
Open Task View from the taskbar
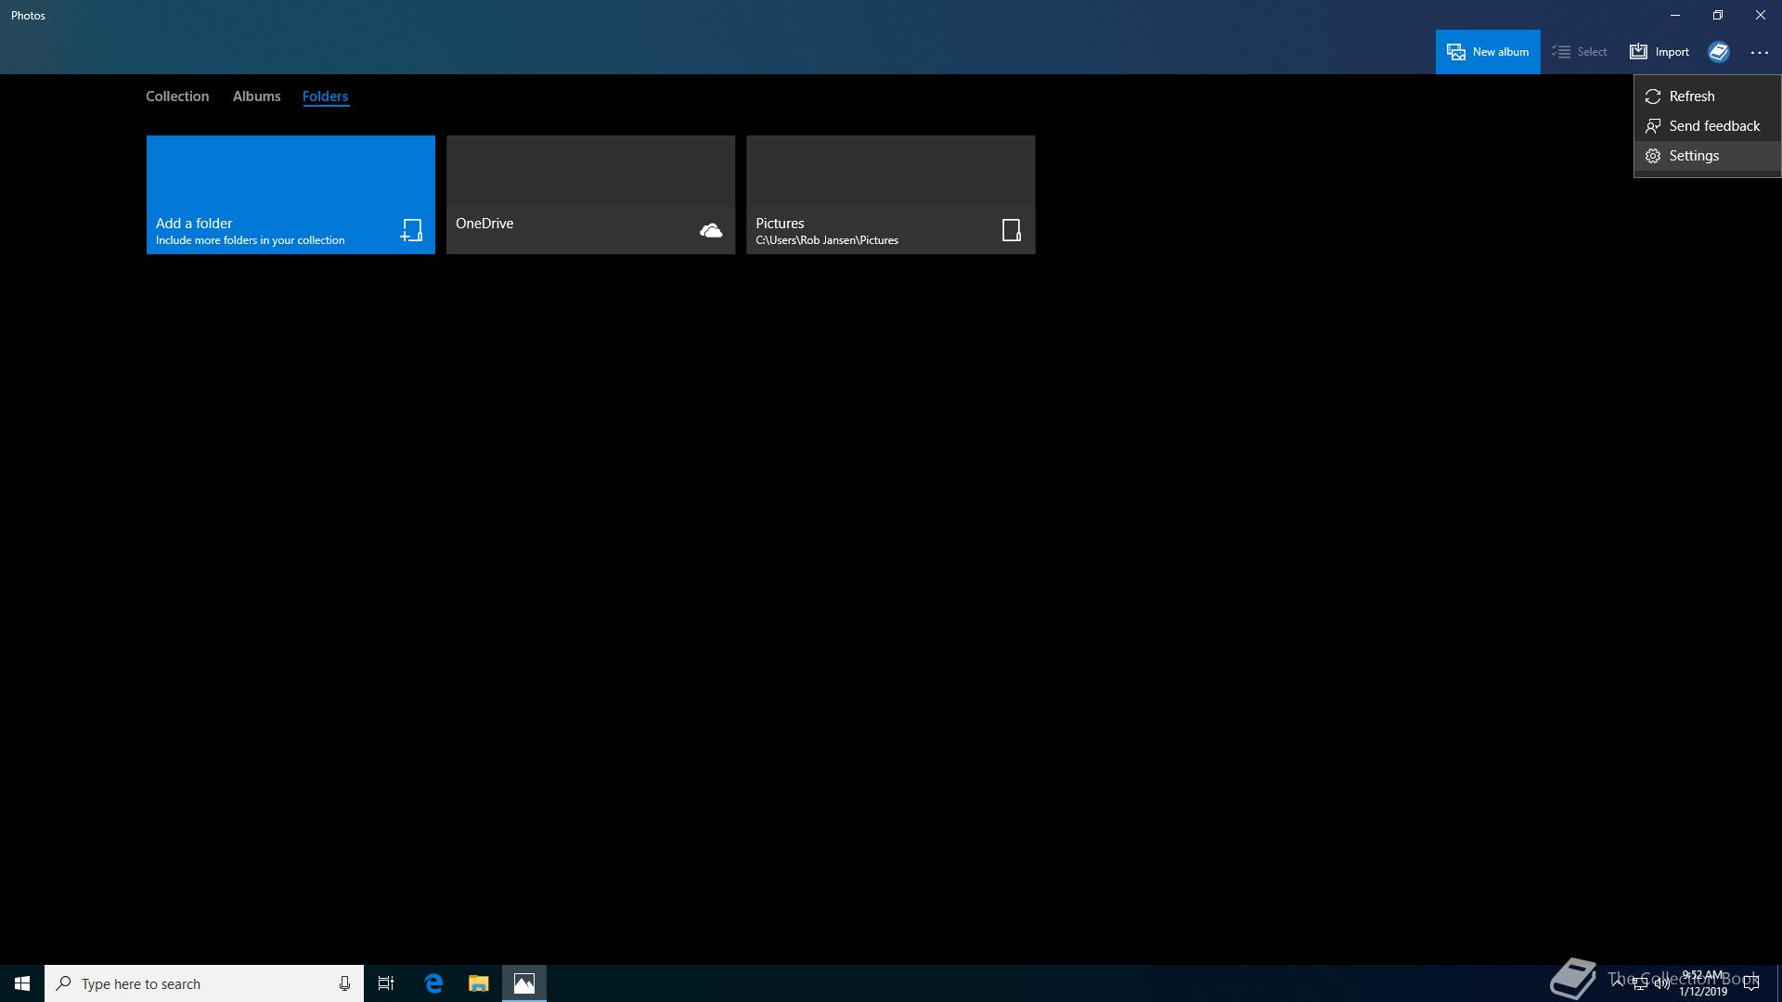coord(386,983)
